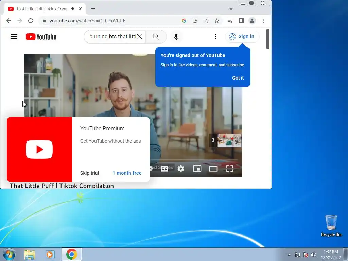
Task: Click the video title That Little Puff
Action: coord(62,186)
